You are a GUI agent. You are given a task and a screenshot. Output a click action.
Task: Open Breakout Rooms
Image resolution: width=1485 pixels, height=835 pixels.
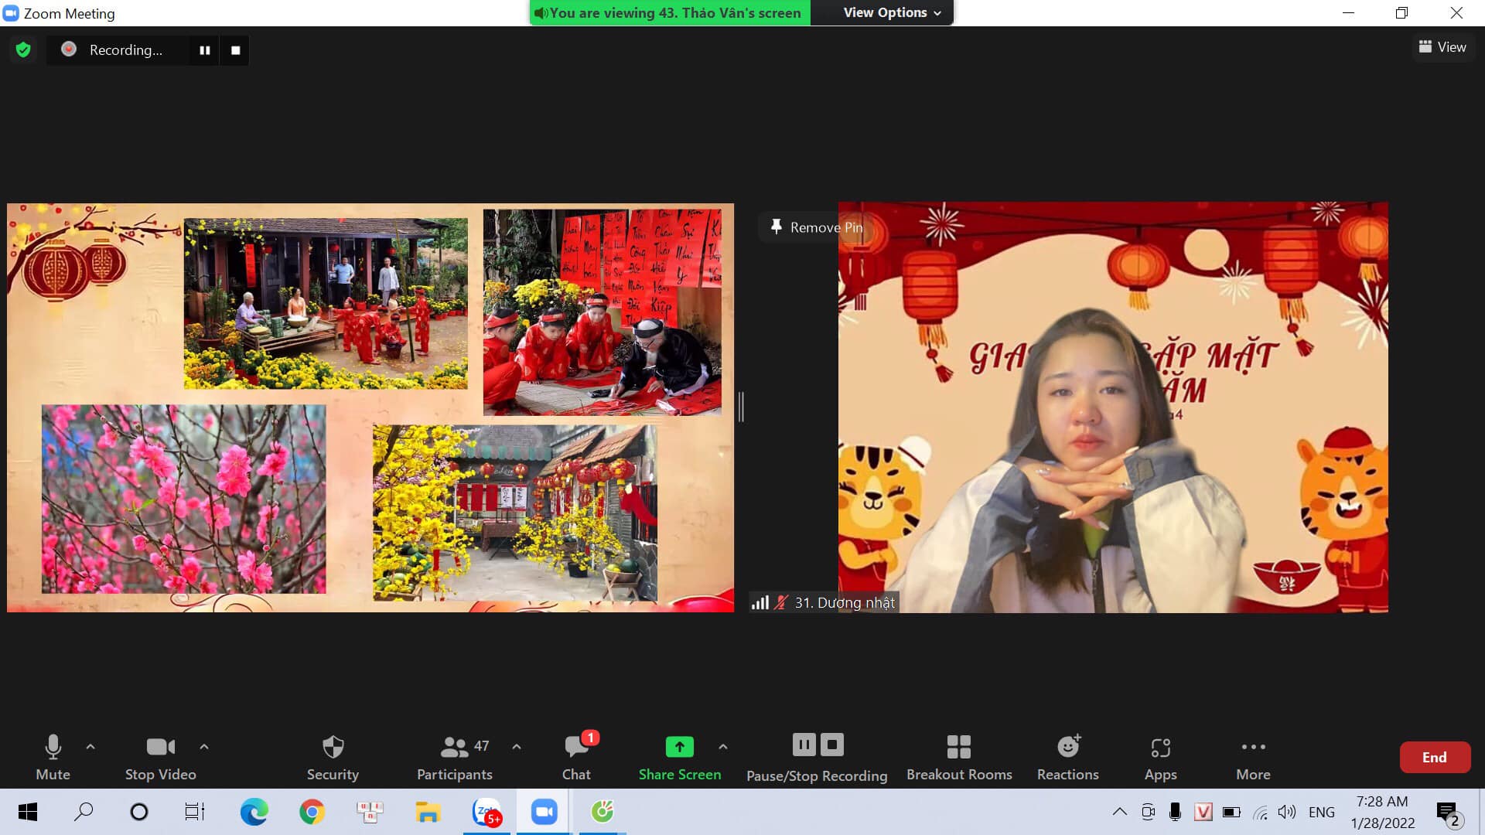tap(959, 758)
